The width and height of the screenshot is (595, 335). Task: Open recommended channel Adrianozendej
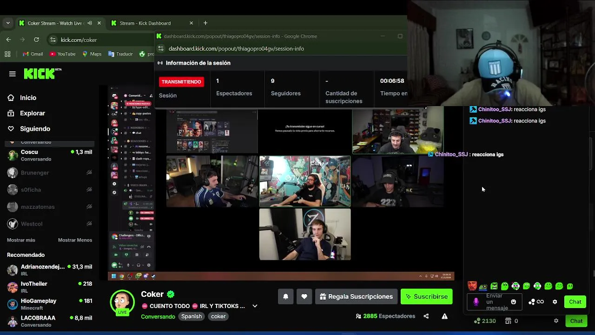[x=50, y=270]
